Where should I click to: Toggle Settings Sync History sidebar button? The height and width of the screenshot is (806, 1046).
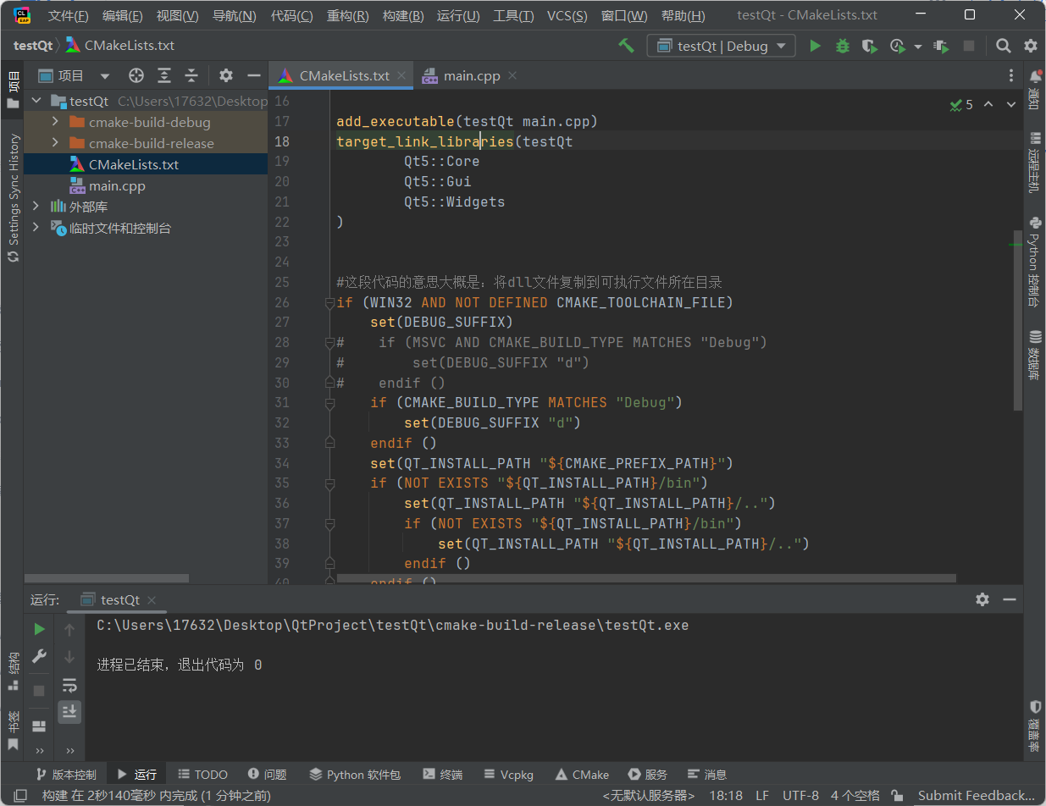(x=13, y=197)
